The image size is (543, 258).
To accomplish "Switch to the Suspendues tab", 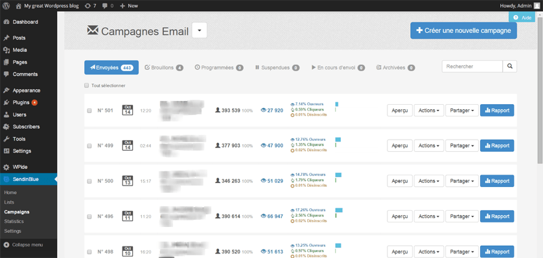I will [277, 68].
